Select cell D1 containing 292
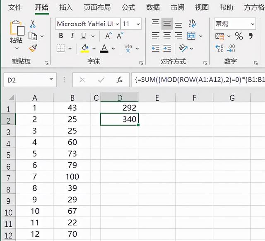This screenshot has height=241, width=265. [x=120, y=108]
